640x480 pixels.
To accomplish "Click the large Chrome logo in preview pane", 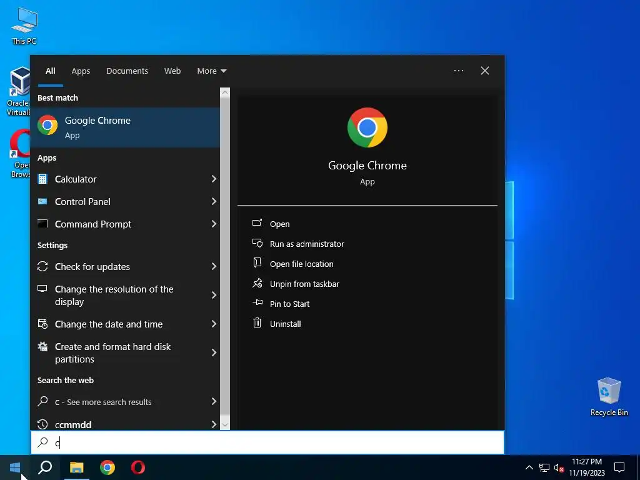I will pos(367,127).
